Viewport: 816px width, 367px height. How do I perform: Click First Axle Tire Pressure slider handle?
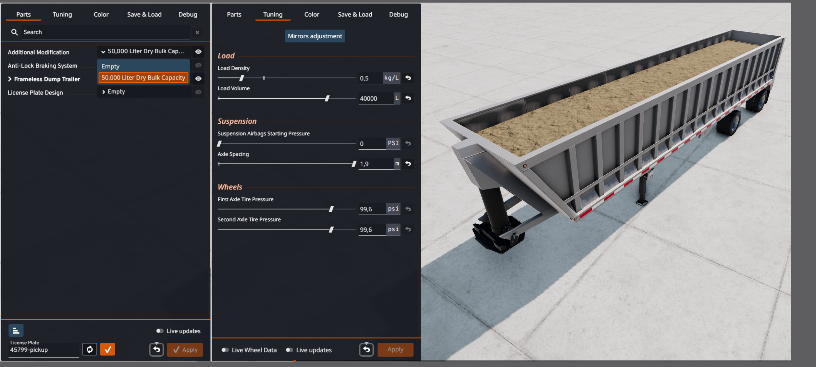[331, 209]
